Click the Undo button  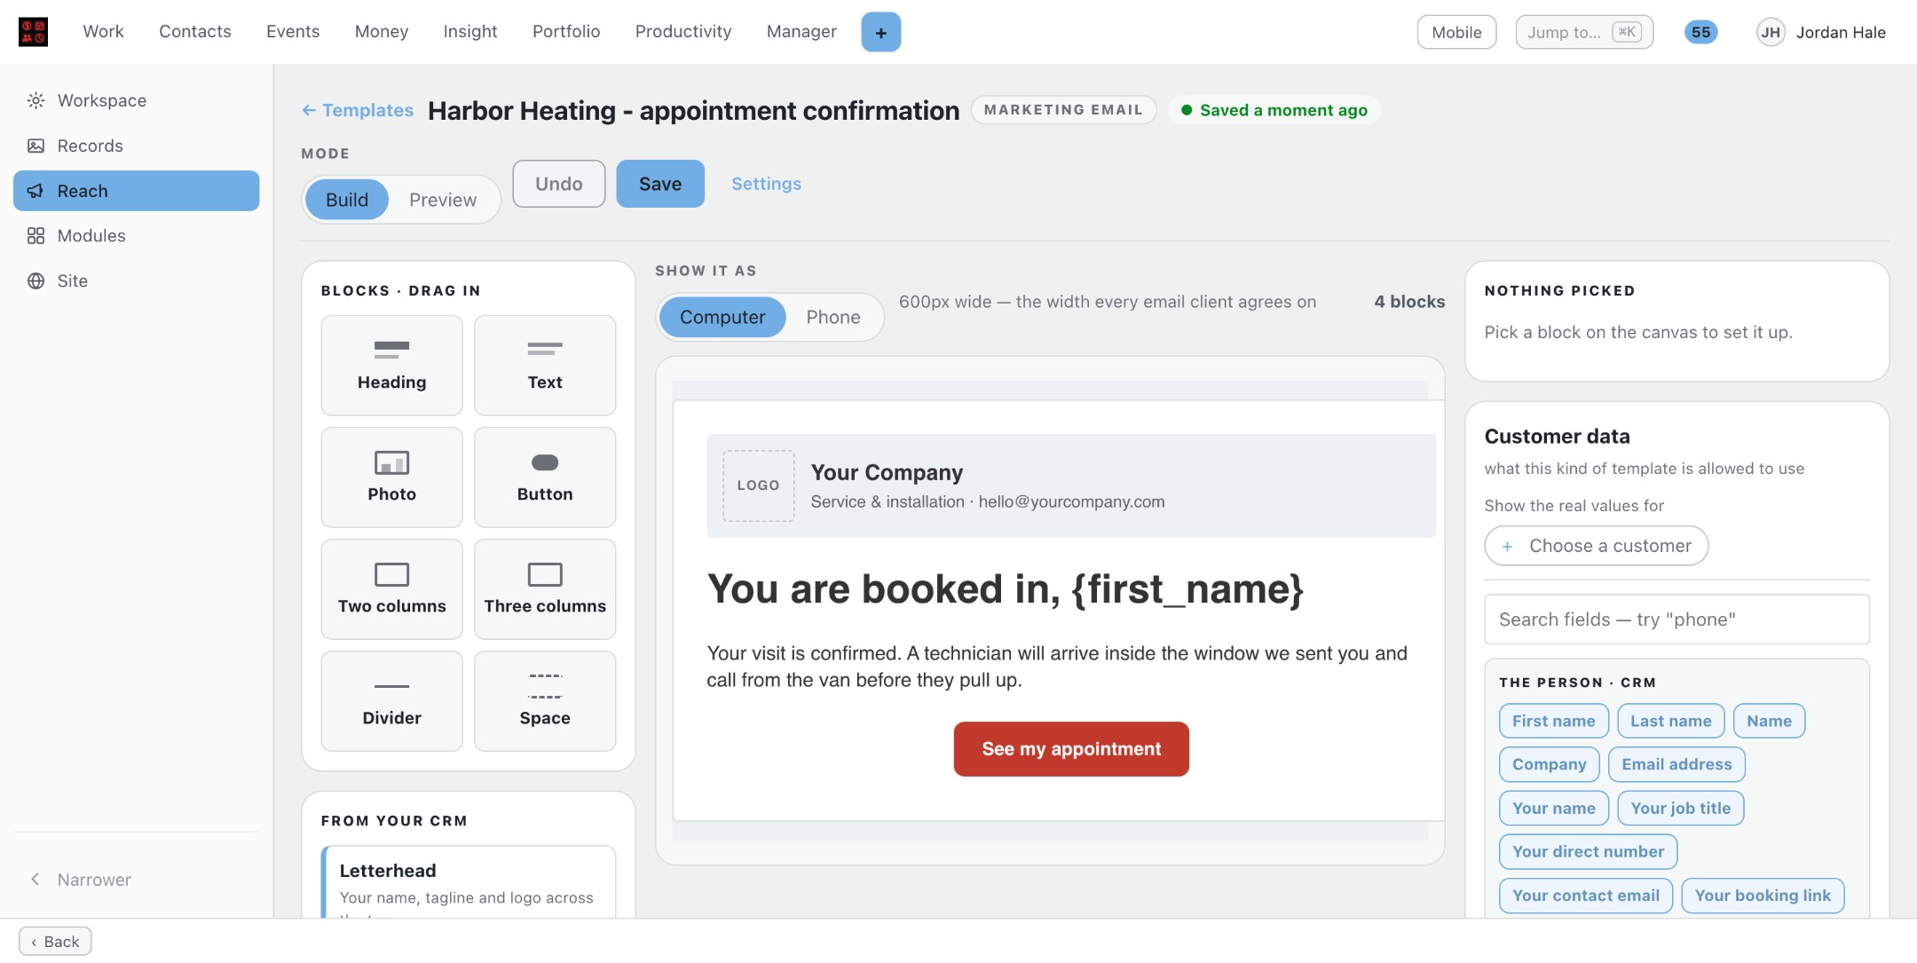coord(559,184)
